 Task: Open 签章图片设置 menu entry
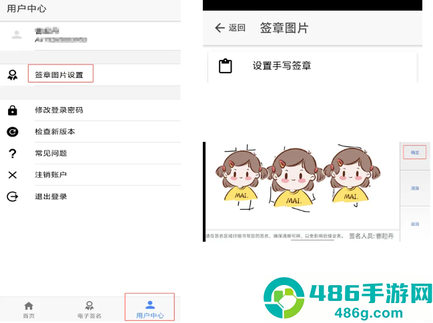59,75
